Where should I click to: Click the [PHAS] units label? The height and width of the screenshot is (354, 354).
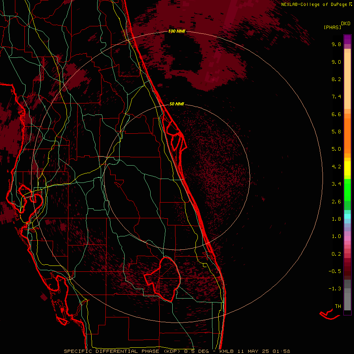click(x=332, y=27)
